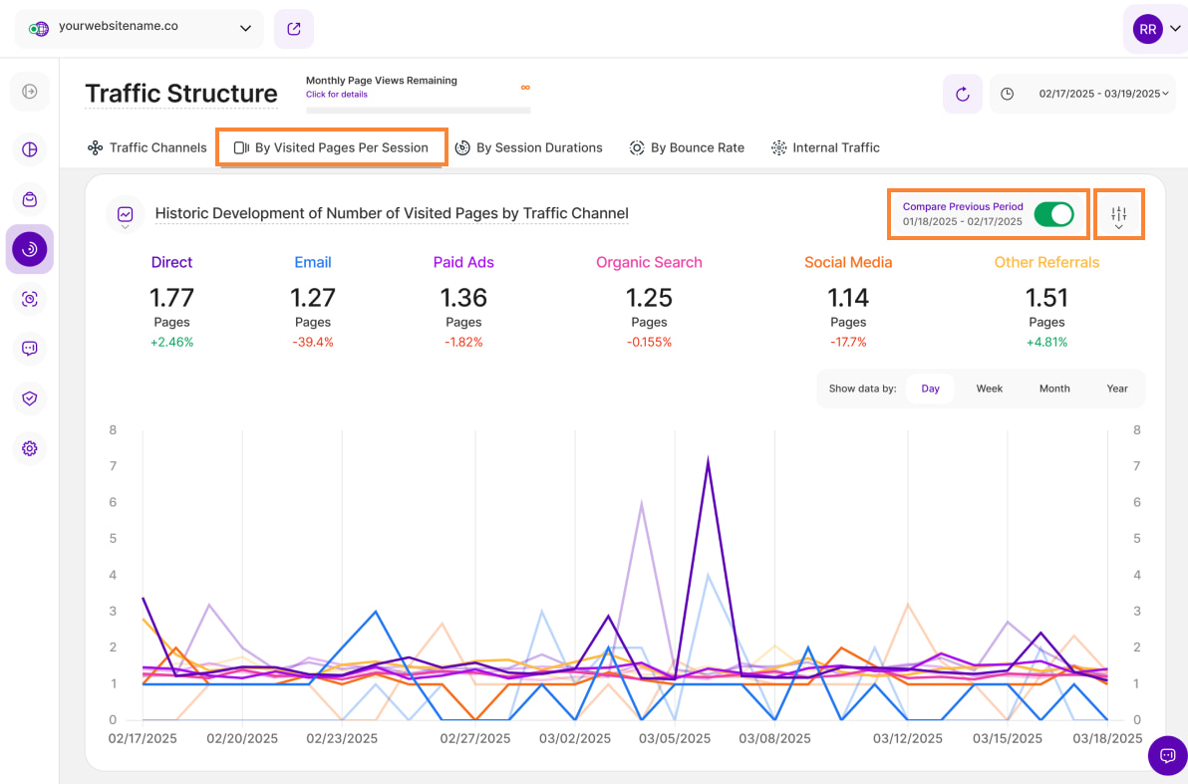Show data by Month

click(x=1053, y=389)
